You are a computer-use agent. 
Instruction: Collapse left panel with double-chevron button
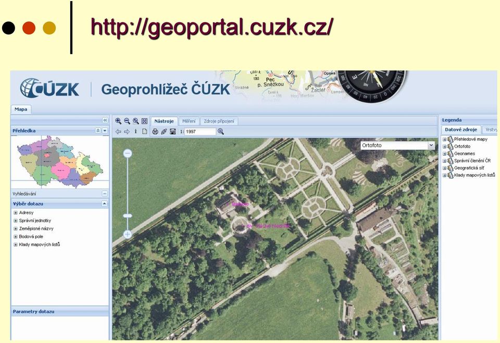point(105,120)
